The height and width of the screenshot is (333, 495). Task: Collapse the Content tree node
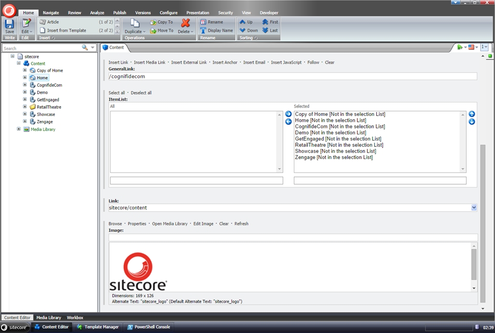tap(19, 63)
